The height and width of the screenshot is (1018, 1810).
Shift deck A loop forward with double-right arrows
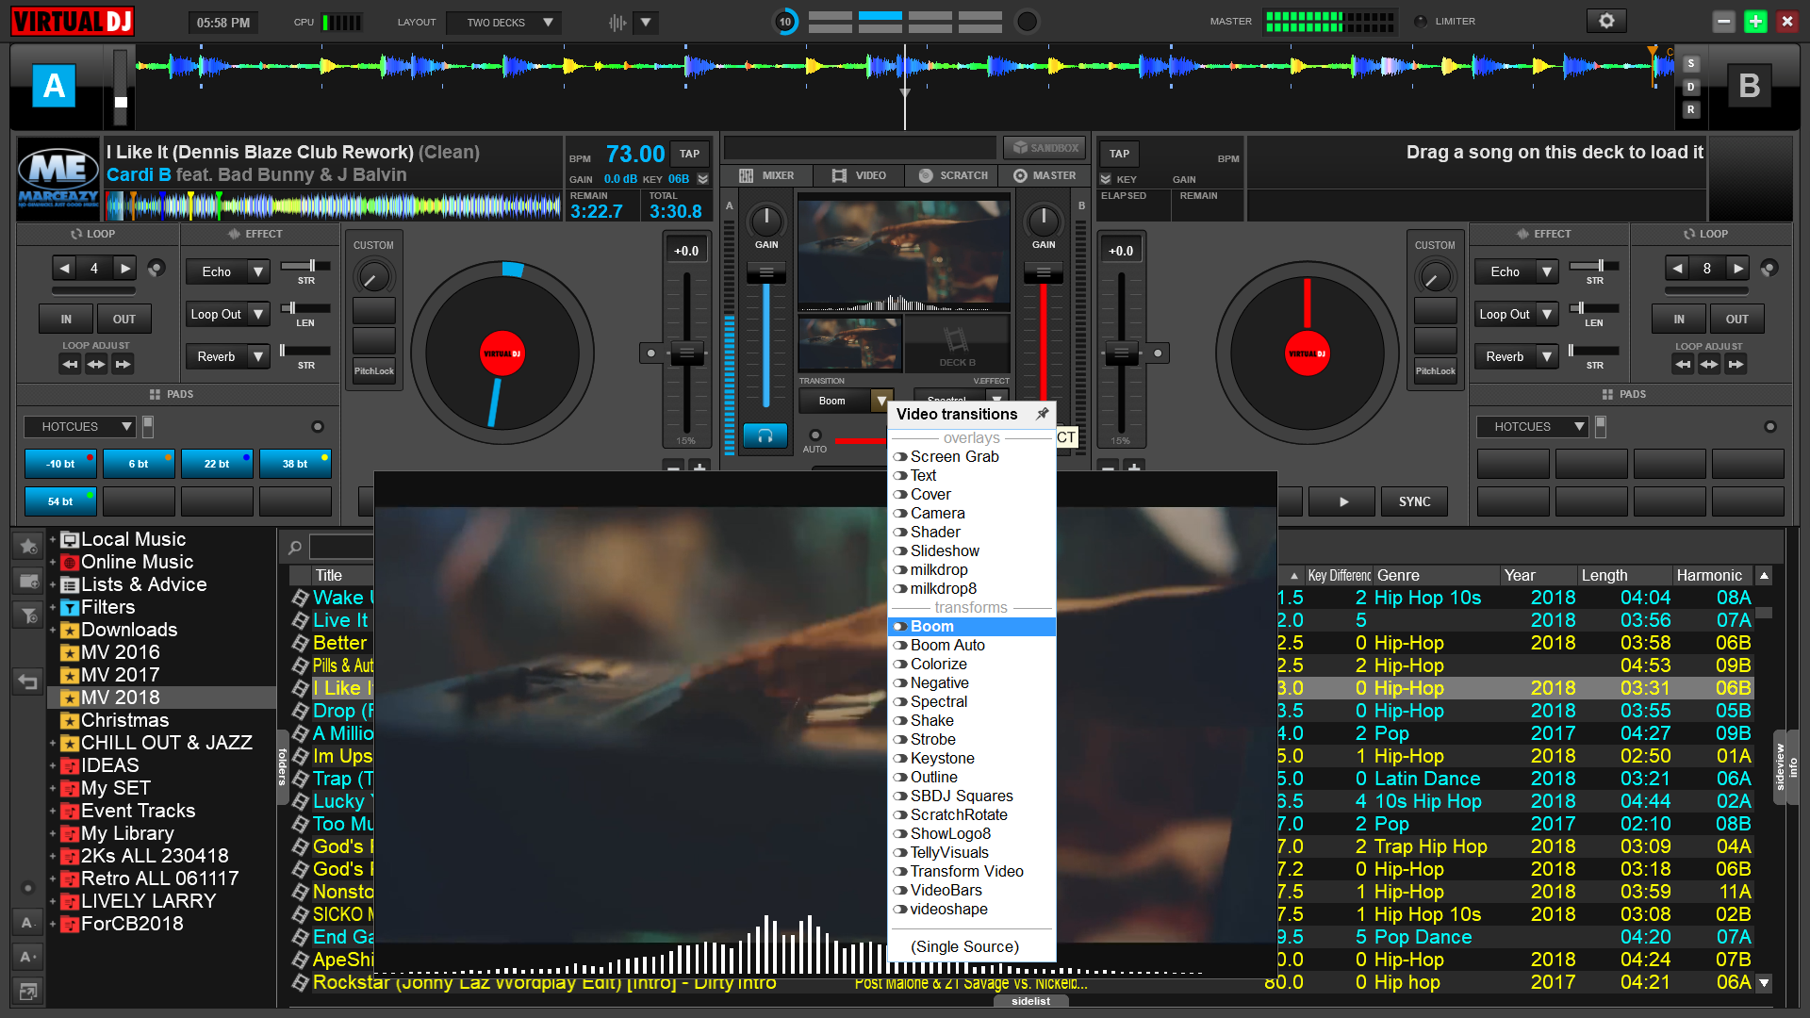click(123, 364)
